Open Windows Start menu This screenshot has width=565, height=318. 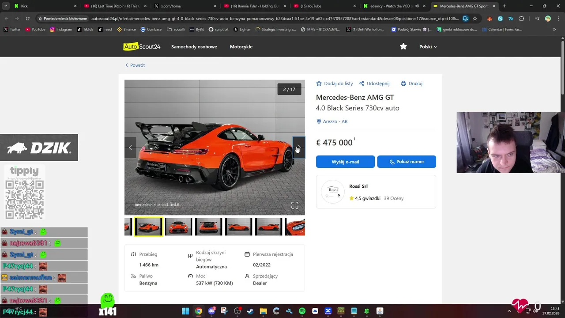(185, 311)
